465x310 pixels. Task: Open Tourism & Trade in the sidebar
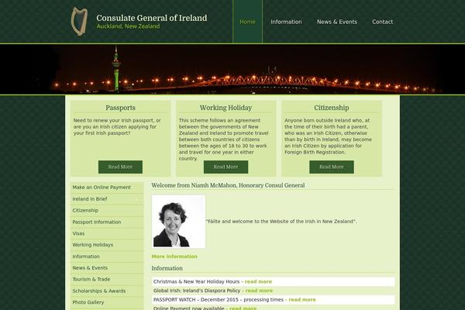[x=107, y=279]
